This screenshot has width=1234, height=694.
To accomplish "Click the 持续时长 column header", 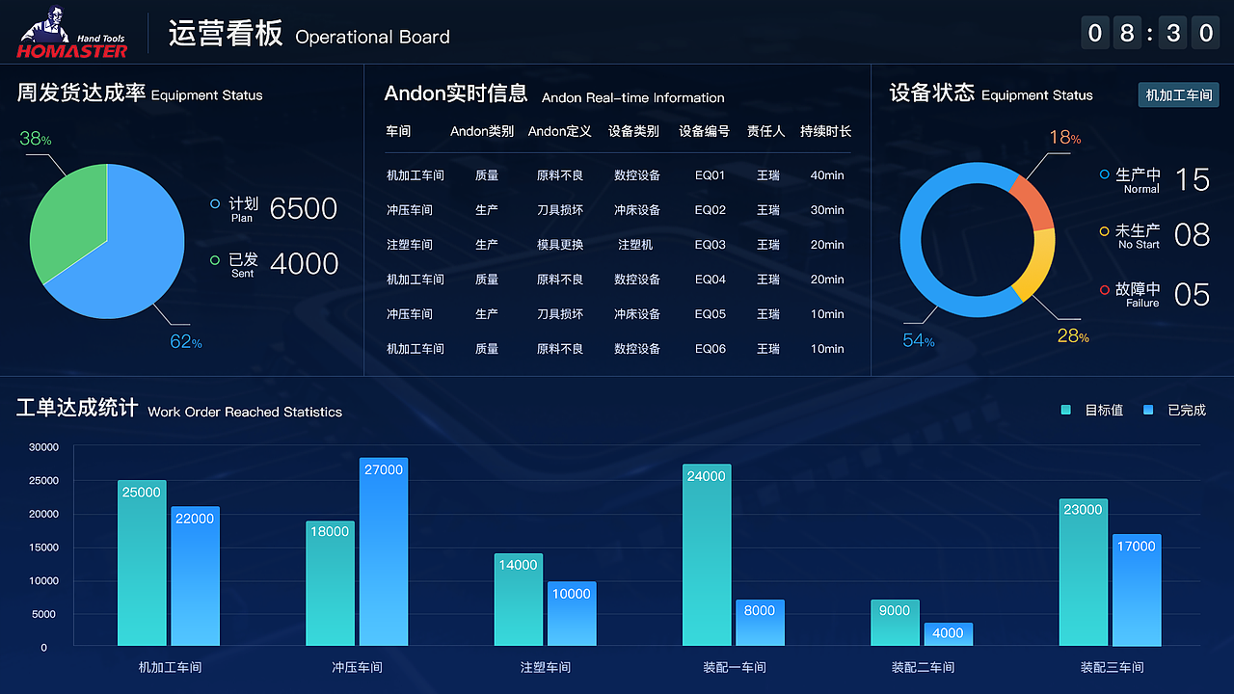I will (x=825, y=131).
